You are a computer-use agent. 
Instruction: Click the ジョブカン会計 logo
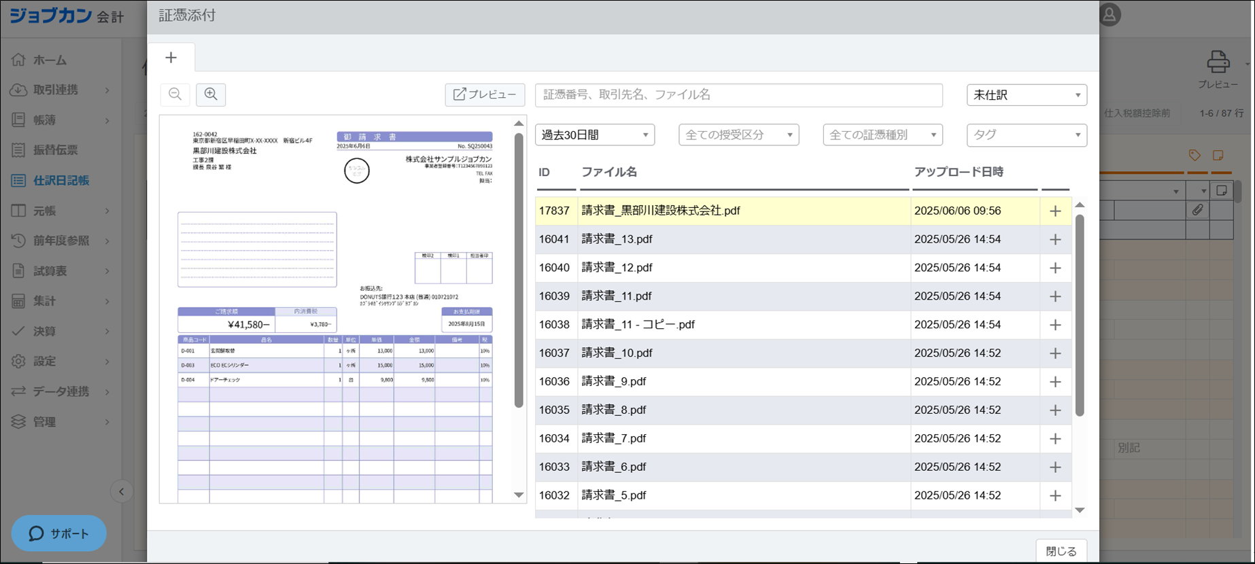tap(67, 16)
